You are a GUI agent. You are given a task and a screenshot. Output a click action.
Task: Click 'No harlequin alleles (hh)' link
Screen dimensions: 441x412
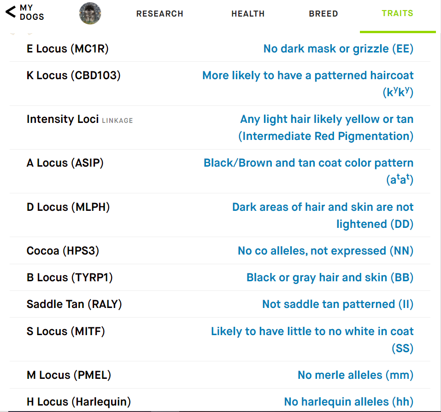coord(349,401)
